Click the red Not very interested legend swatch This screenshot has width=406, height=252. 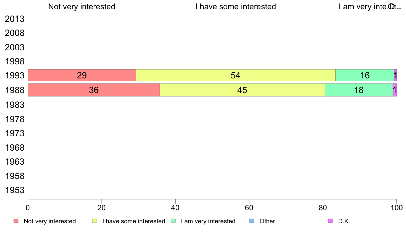point(16,221)
